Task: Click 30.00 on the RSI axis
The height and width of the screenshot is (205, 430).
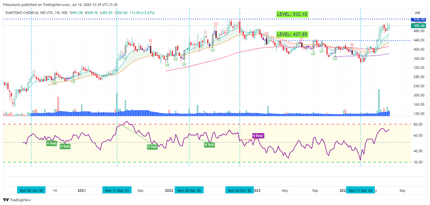Action: pyautogui.click(x=419, y=162)
